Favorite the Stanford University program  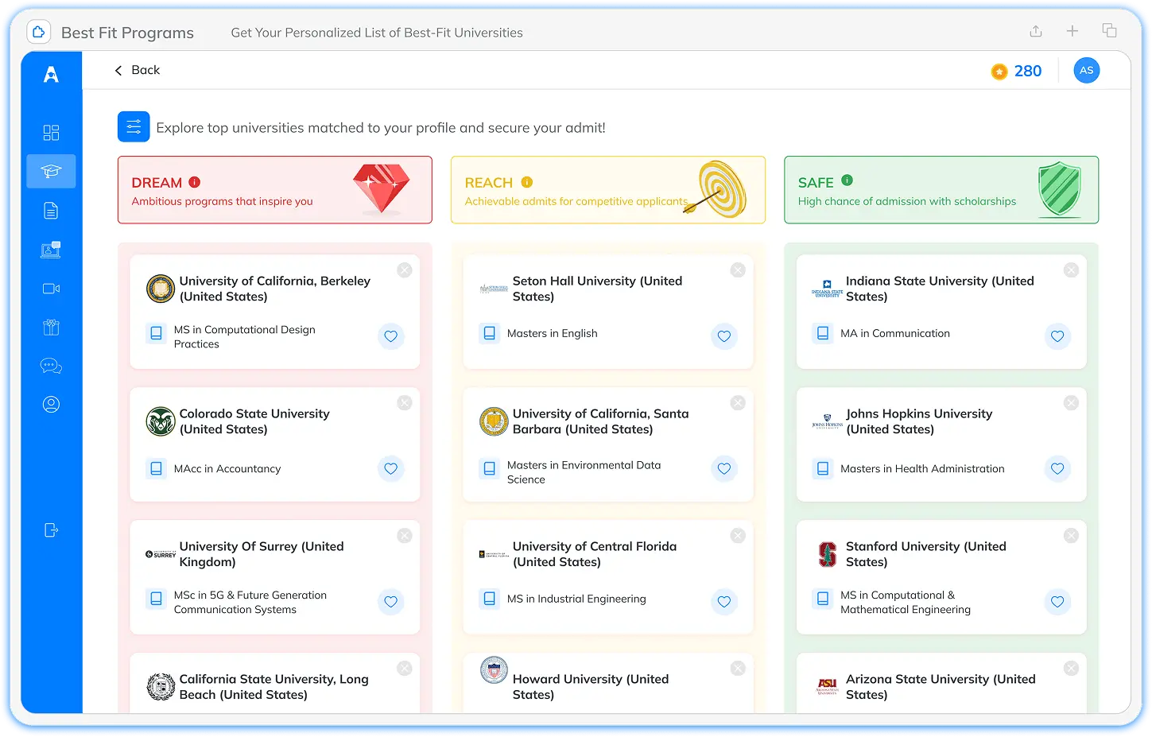pos(1057,602)
